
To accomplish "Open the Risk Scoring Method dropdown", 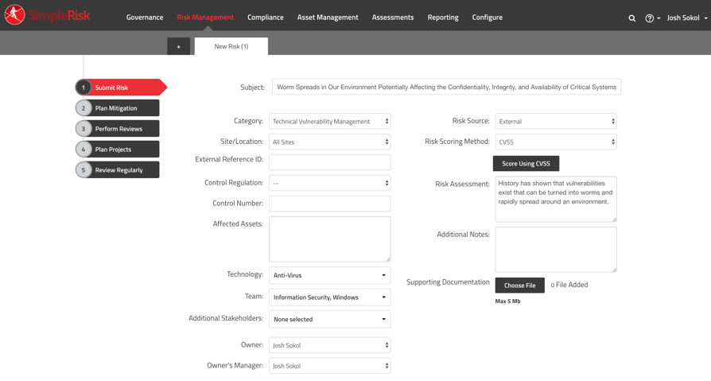I will coord(555,142).
